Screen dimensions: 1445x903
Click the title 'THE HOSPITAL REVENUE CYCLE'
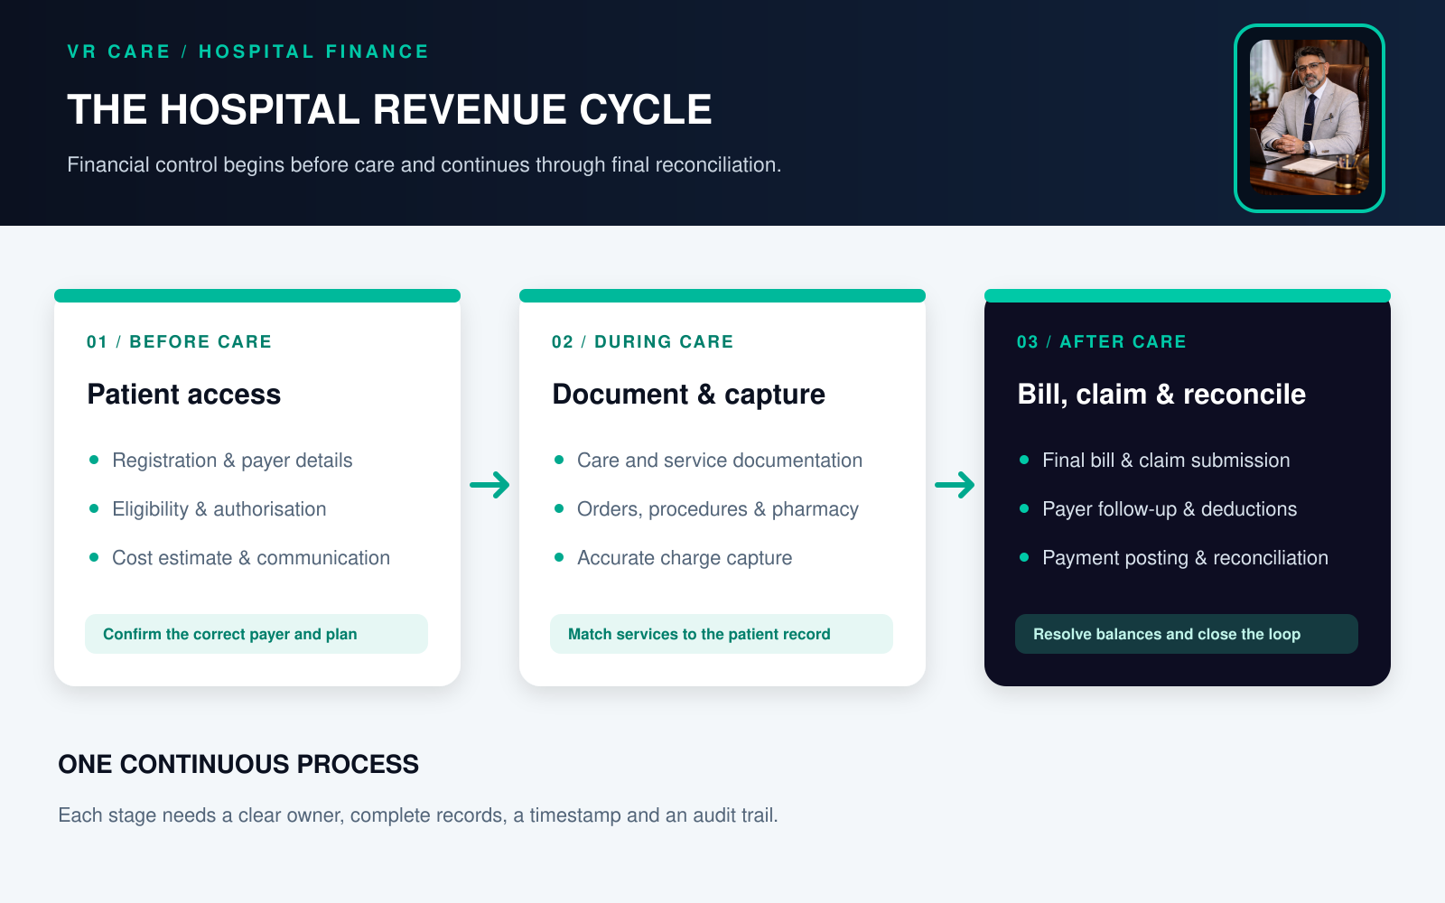pyautogui.click(x=389, y=109)
